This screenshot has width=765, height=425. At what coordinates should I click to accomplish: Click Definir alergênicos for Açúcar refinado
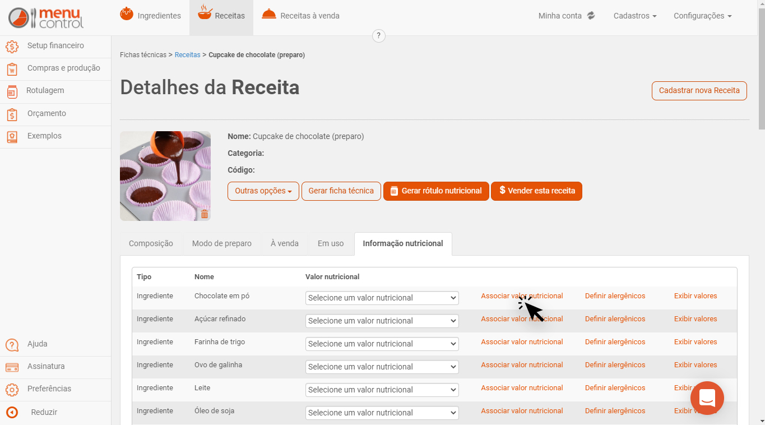(x=615, y=319)
